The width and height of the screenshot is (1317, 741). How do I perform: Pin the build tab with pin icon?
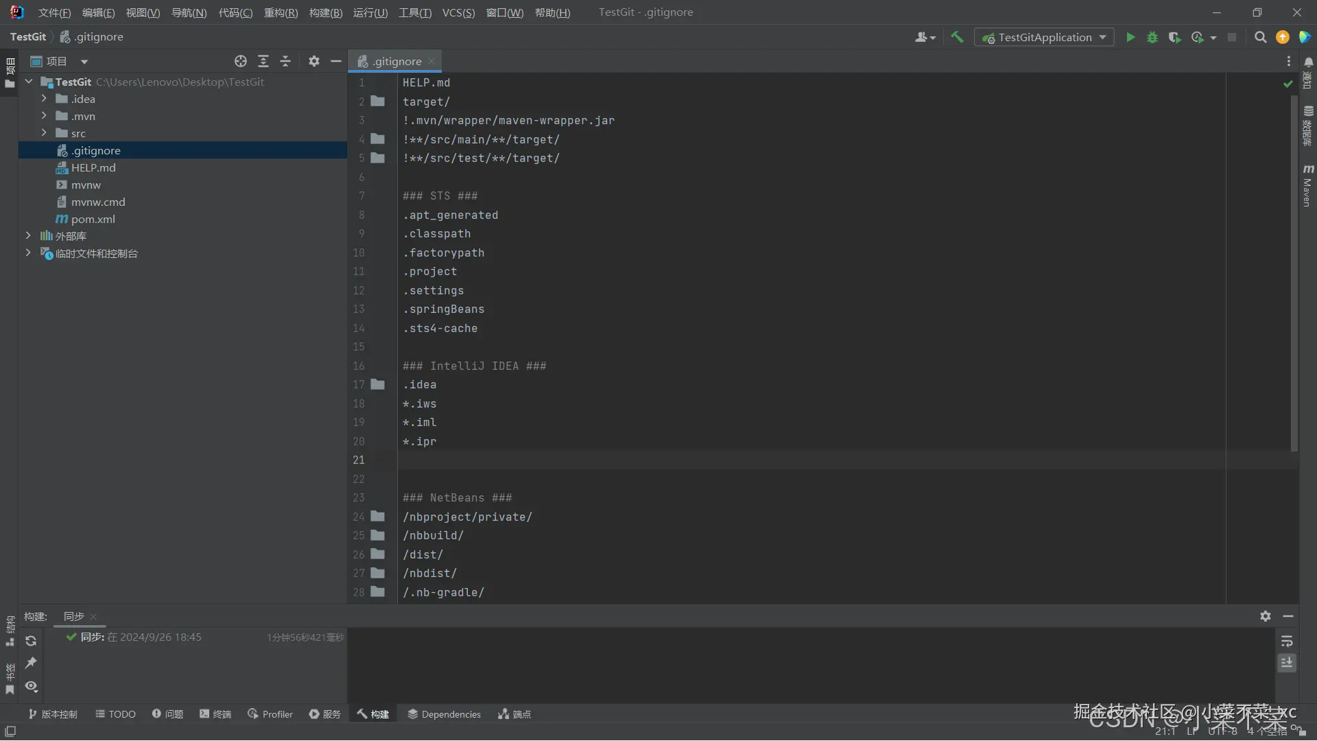31,663
